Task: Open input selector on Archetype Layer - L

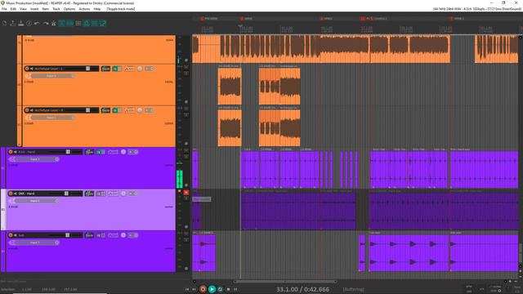Action: [x=51, y=76]
